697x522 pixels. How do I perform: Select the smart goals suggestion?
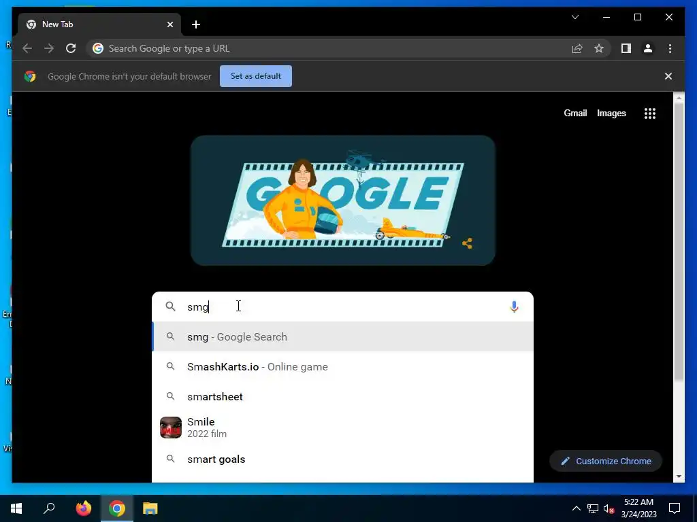click(342, 459)
